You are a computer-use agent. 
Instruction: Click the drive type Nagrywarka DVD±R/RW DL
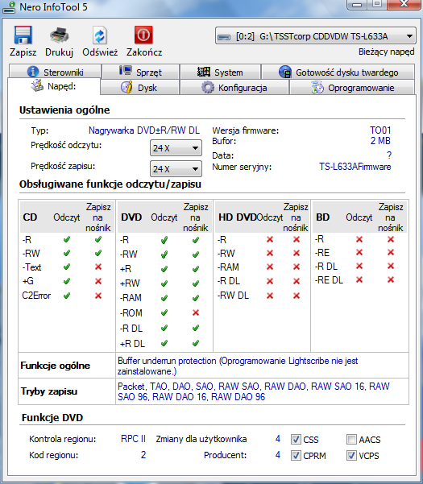(144, 130)
